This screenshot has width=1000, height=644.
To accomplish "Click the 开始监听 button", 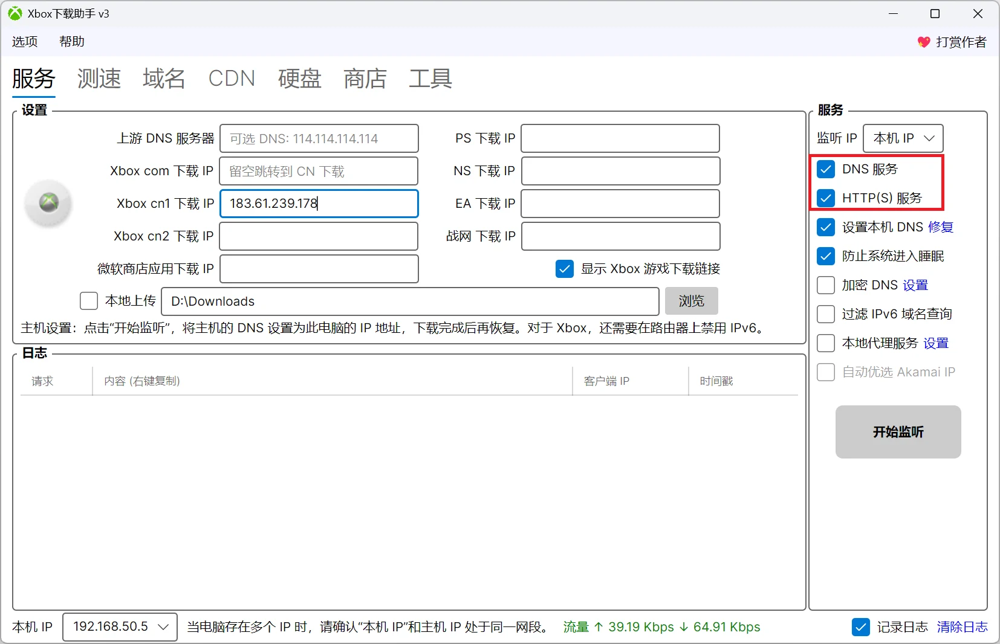I will tap(898, 432).
